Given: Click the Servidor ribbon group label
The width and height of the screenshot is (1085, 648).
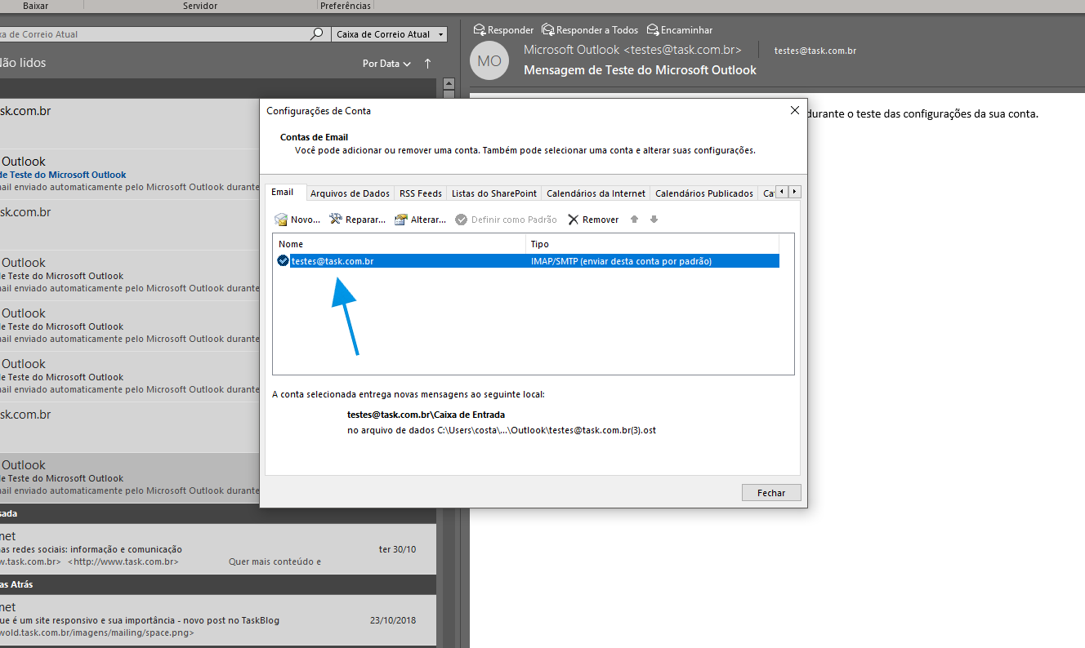Looking at the screenshot, I should (x=200, y=6).
